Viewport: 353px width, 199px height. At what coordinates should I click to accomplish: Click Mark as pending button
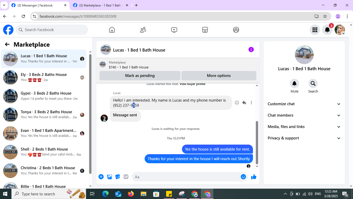(140, 76)
